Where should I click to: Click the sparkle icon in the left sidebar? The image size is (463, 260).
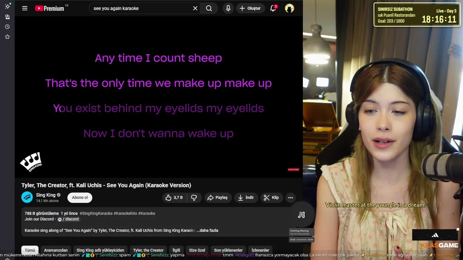coord(7,6)
